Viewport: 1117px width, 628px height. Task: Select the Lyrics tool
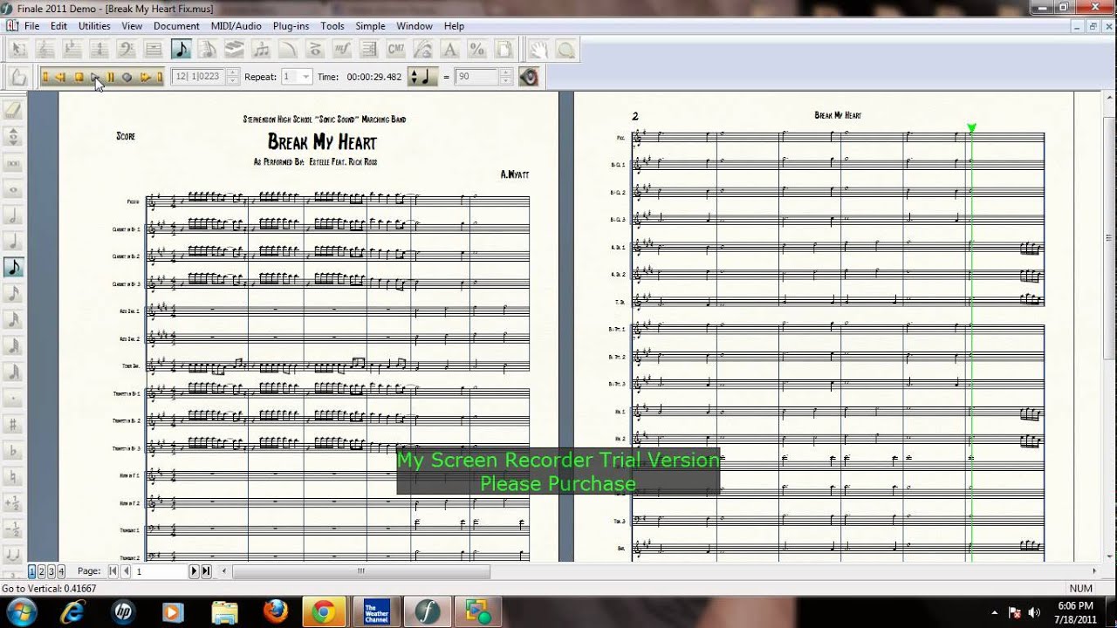tap(423, 49)
